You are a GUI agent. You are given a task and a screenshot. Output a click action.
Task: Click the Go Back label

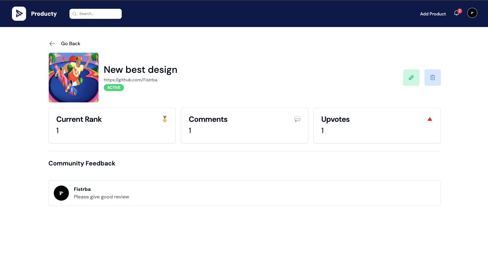pyautogui.click(x=70, y=43)
